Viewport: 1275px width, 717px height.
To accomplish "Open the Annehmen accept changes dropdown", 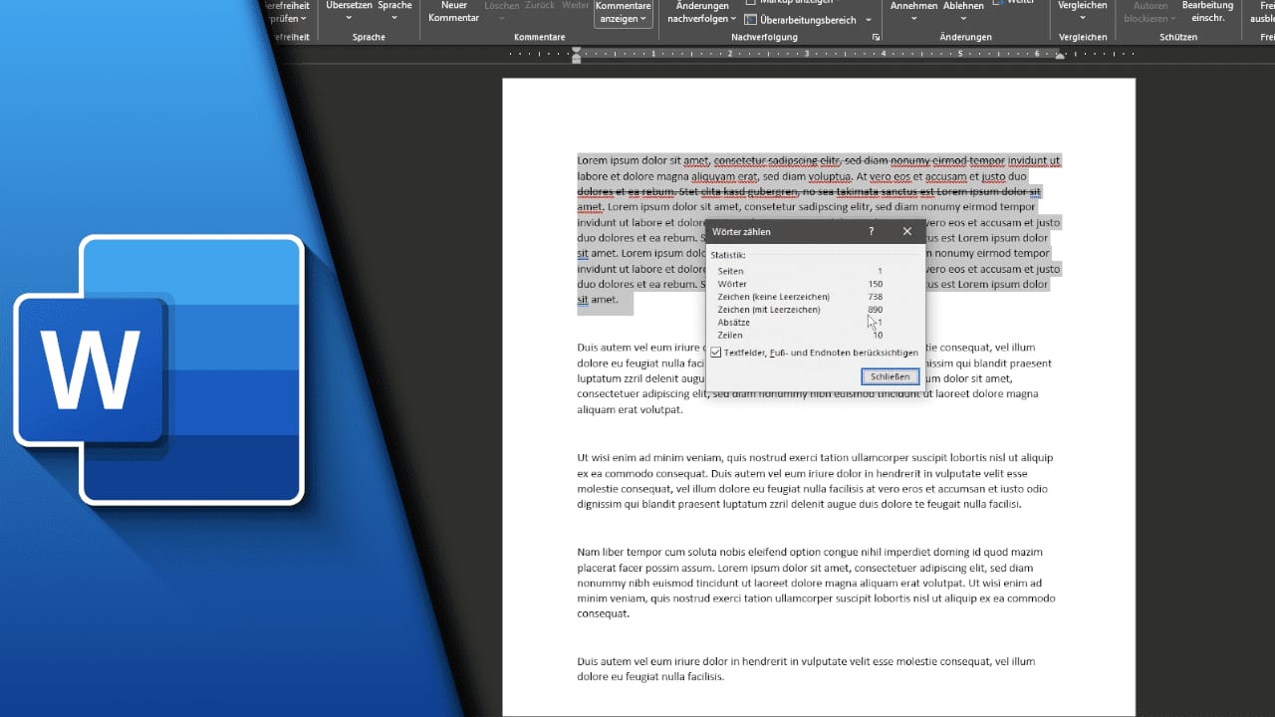I will pyautogui.click(x=913, y=12).
